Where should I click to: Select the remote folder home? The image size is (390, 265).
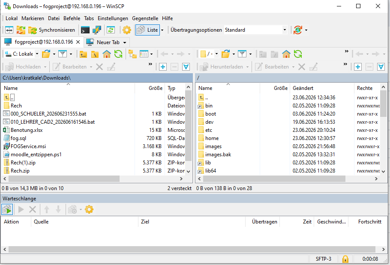pyautogui.click(x=212, y=138)
